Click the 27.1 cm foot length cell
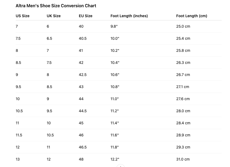This screenshot has height=167, width=230. [183, 87]
